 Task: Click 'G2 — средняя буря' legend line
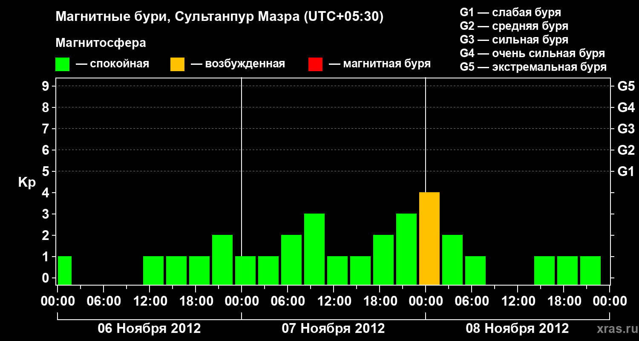click(514, 26)
